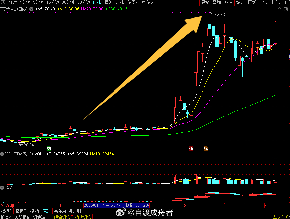This screenshot has width=290, height=219.
Task: Switch to 分时 intraday view
Action: click(x=12, y=2)
